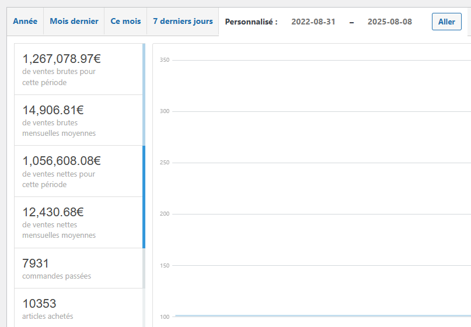Select the Ce mois tab
The image size is (471, 327).
125,22
